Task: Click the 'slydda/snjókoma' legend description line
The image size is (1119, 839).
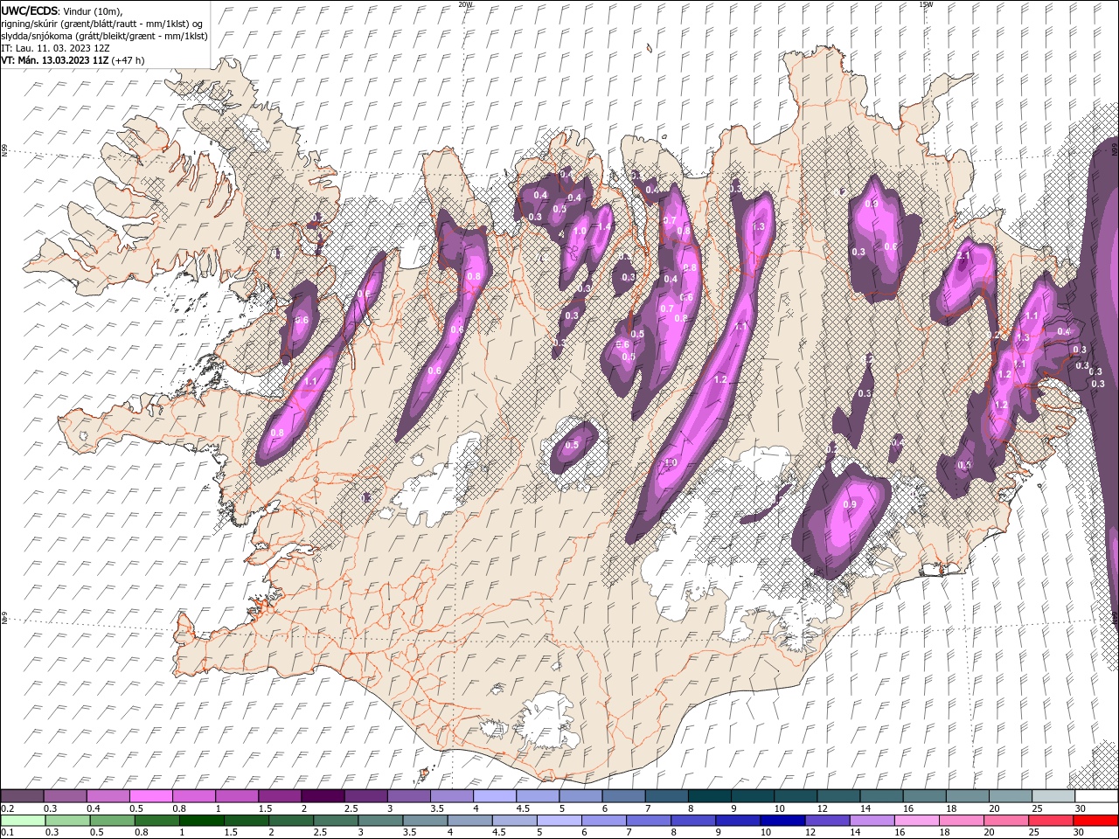Action: click(104, 36)
